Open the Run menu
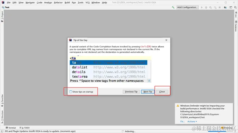238x133 pixels. pyautogui.click(x=74, y=3)
